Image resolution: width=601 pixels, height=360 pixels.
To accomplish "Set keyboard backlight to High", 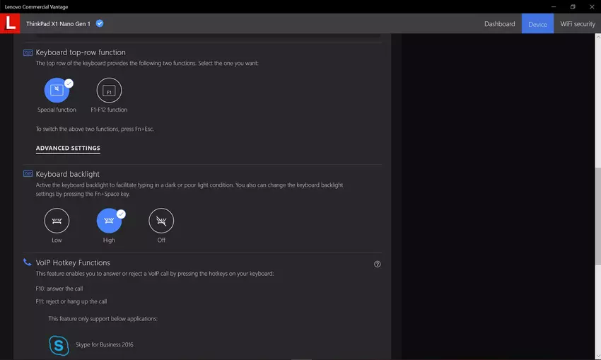I will click(x=109, y=221).
